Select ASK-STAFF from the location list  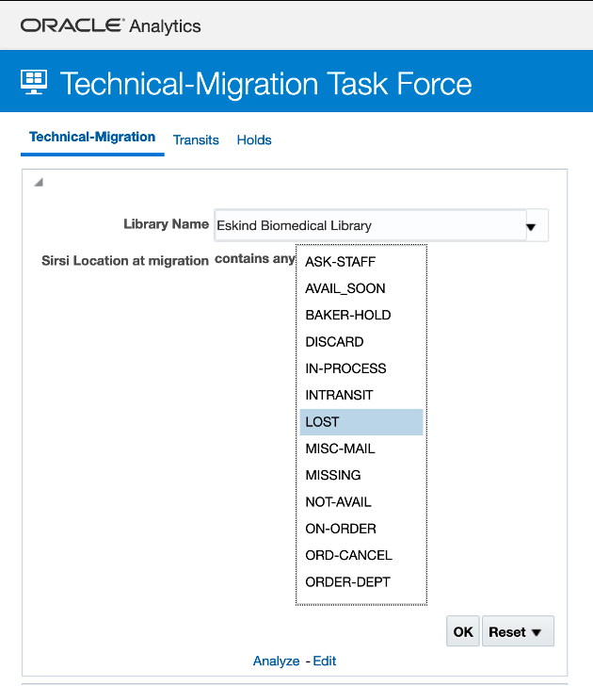[340, 262]
